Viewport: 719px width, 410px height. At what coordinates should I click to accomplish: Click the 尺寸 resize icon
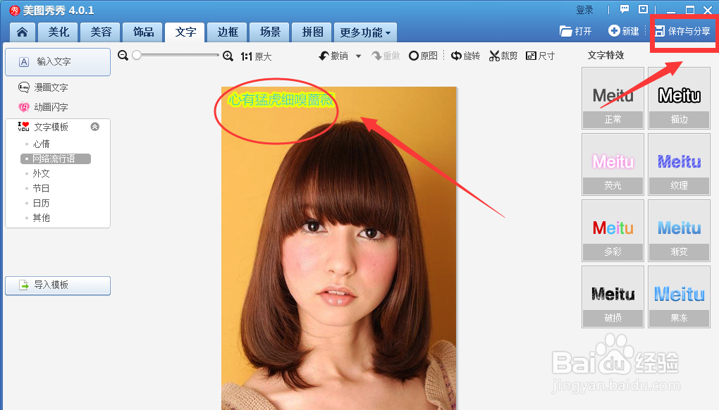click(x=531, y=56)
